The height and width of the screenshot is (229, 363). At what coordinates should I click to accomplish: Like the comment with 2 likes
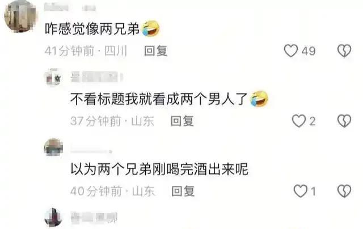(299, 121)
